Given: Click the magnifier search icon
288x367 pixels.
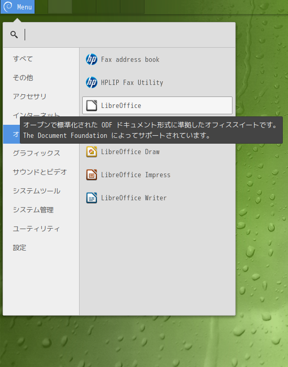Looking at the screenshot, I should [14, 35].
